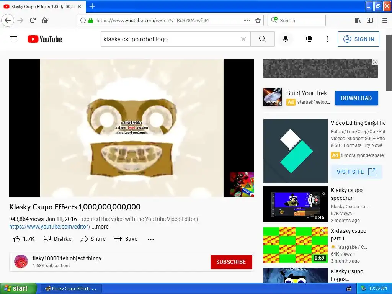Open the Firefox Library icon
The width and height of the screenshot is (392, 294).
click(358, 21)
